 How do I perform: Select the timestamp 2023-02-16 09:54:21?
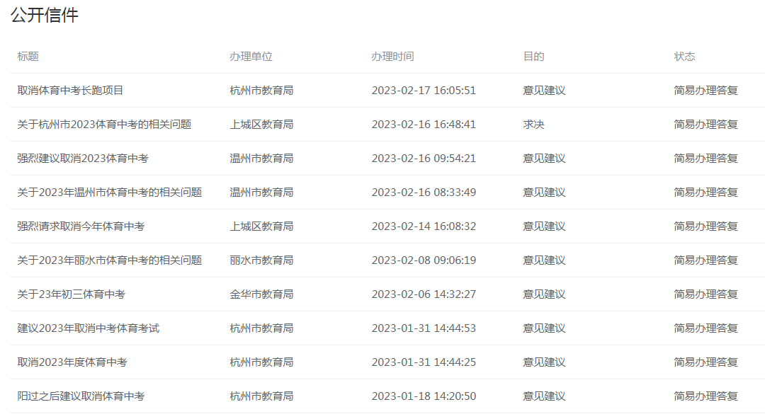tap(424, 158)
